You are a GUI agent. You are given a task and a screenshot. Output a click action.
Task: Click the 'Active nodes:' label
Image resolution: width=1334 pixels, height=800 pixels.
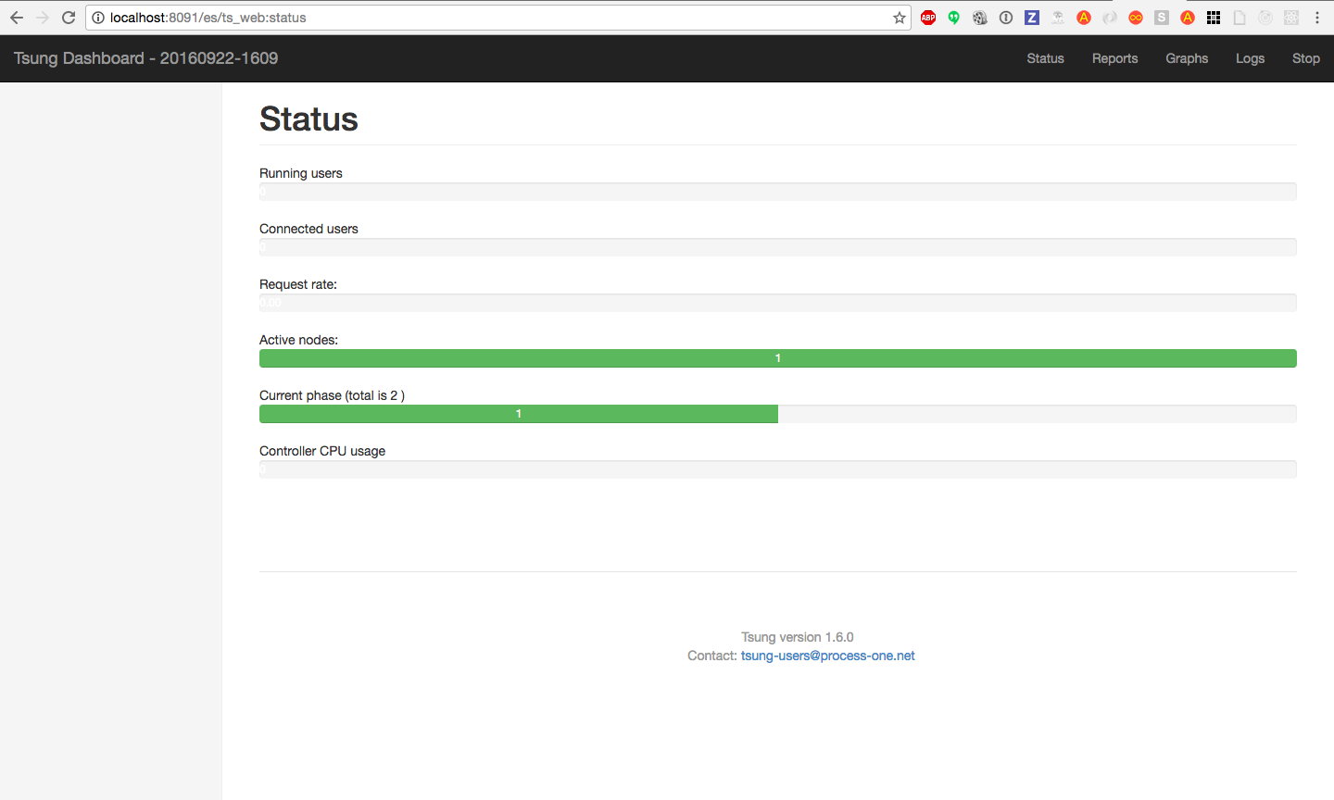tap(298, 340)
